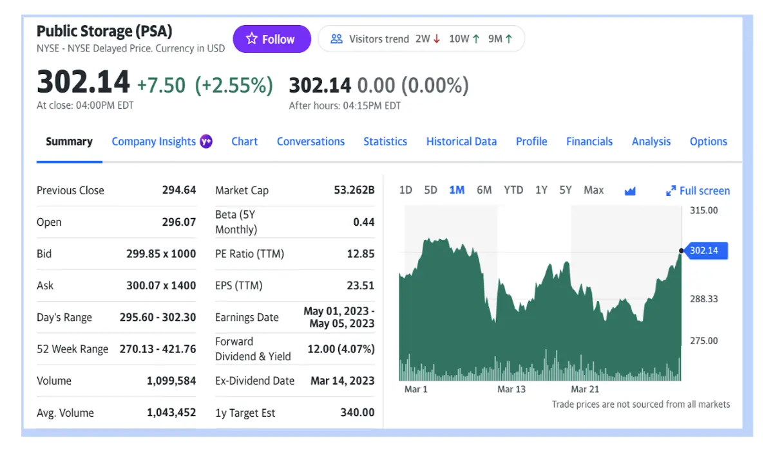Click the Mar 1 date label

[416, 389]
